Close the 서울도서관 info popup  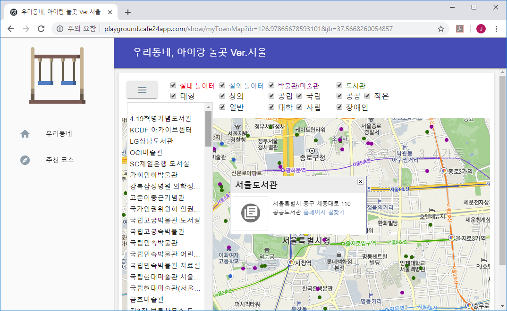(x=361, y=181)
